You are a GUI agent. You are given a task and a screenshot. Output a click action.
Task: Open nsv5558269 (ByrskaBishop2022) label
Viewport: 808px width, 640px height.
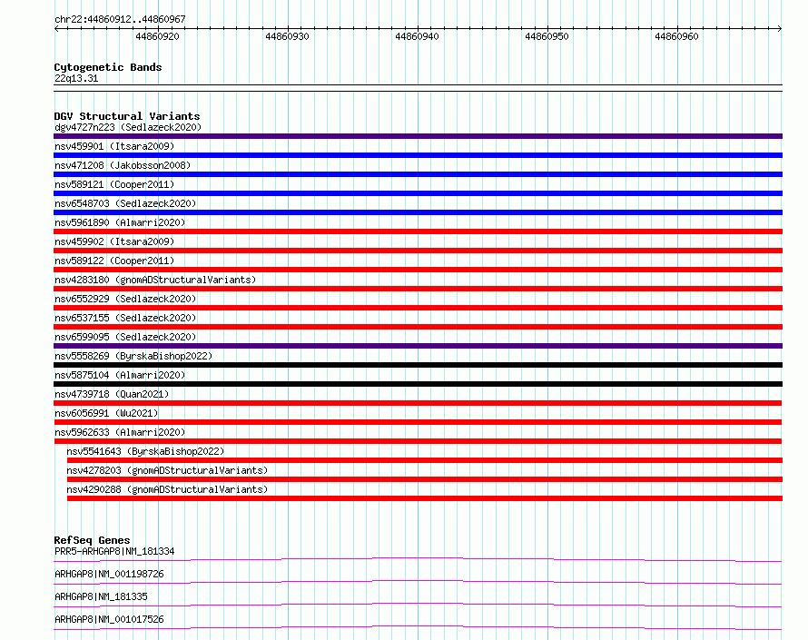[133, 356]
